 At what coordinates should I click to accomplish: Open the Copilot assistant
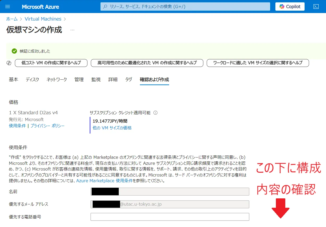pos(290,7)
